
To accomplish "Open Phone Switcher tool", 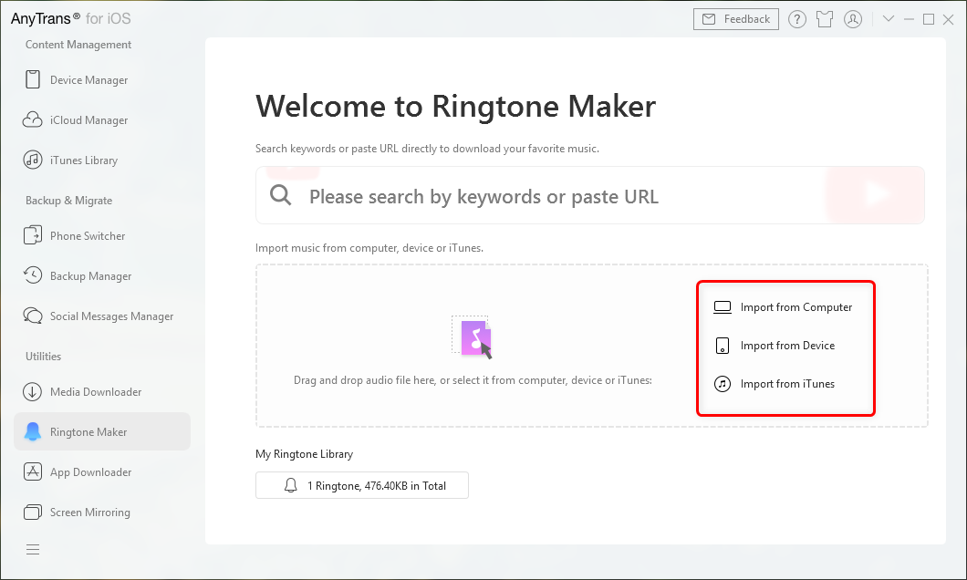I will coord(88,236).
